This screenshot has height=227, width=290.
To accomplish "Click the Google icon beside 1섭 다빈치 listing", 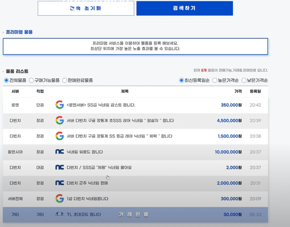I will click(59, 198).
